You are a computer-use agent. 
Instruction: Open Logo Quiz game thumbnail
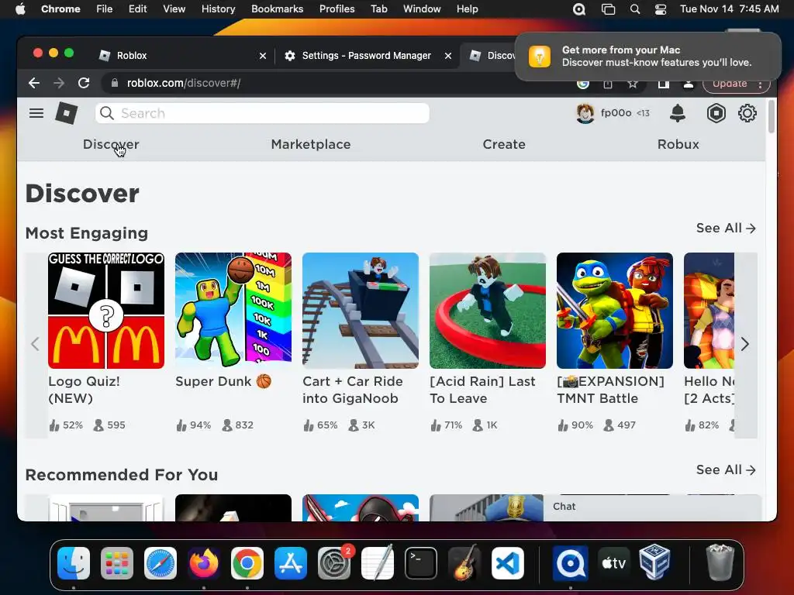click(106, 311)
